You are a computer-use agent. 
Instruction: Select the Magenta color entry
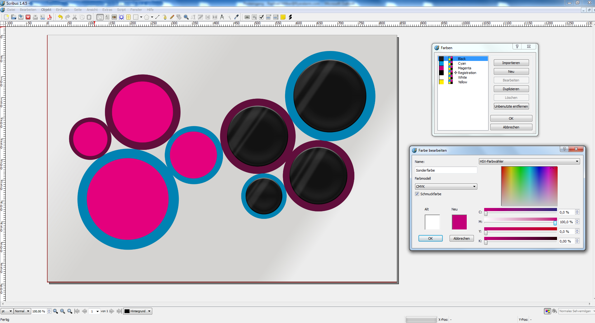click(x=464, y=68)
